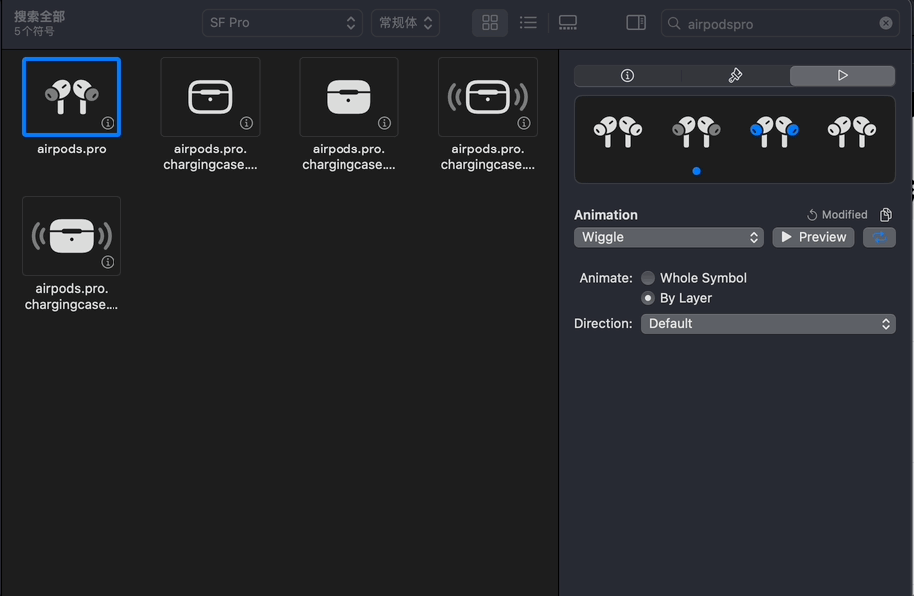Click the airpodspro search field

click(x=780, y=23)
